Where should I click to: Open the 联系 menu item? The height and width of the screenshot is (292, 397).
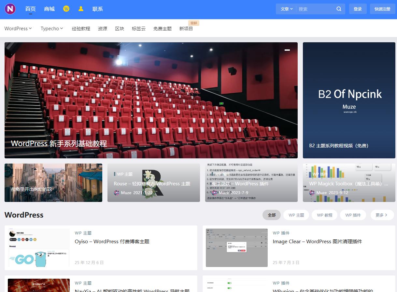98,9
